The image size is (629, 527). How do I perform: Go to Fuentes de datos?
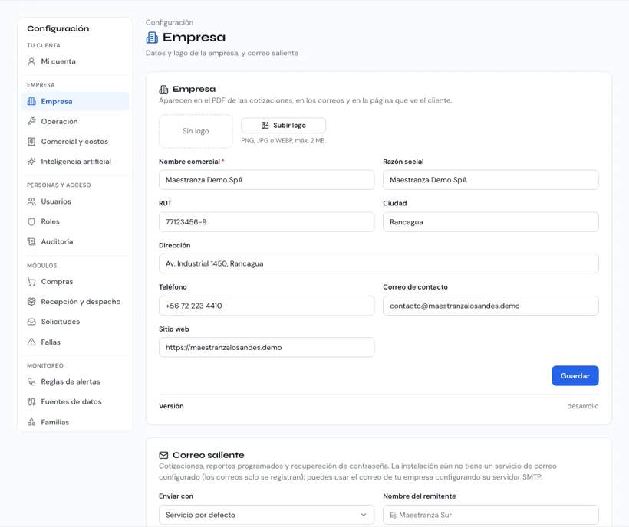(75, 401)
